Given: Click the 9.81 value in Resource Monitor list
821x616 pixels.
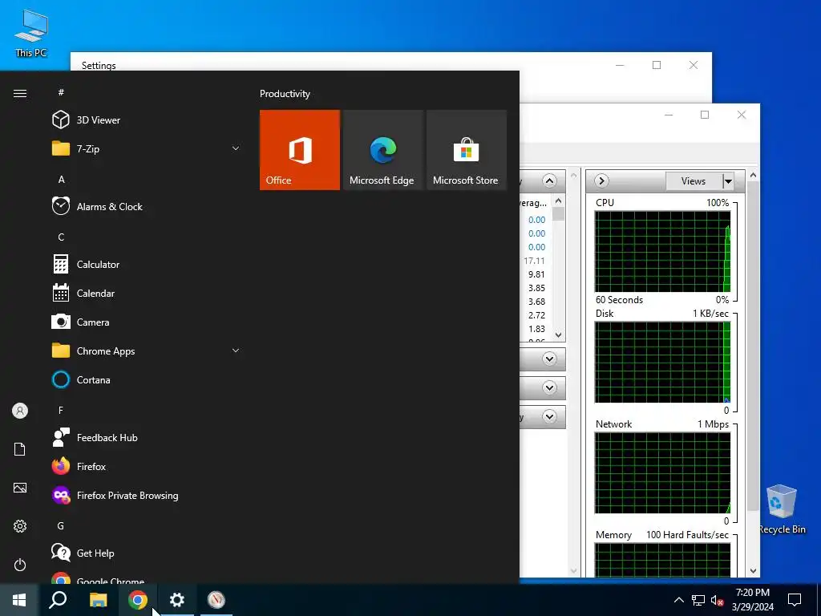Looking at the screenshot, I should [536, 274].
